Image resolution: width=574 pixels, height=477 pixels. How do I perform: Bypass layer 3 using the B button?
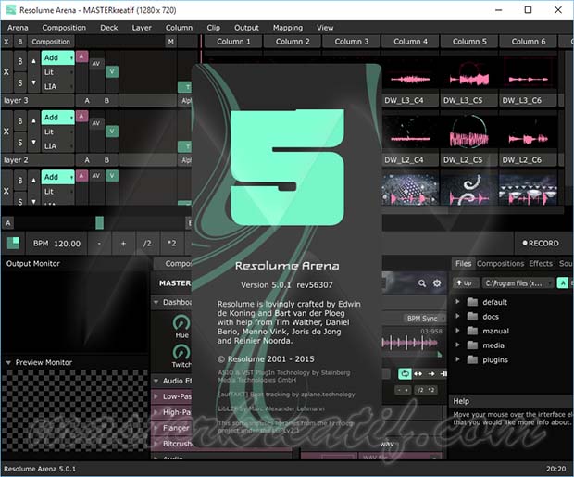(20, 61)
